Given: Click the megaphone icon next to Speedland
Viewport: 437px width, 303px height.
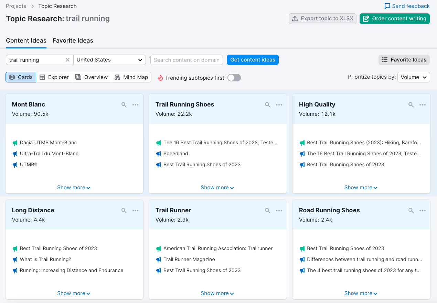Looking at the screenshot, I should pyautogui.click(x=158, y=154).
